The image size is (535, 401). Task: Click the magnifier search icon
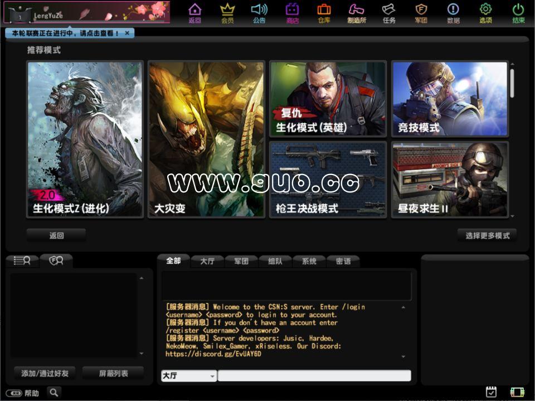click(54, 393)
